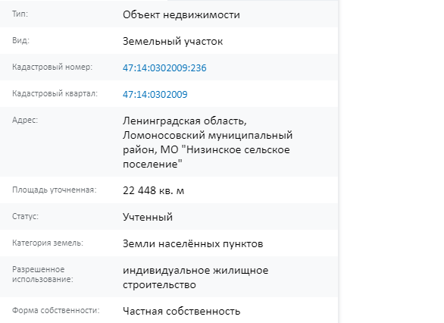
Task: Click the 'Адрес:' label
Action: pos(25,120)
